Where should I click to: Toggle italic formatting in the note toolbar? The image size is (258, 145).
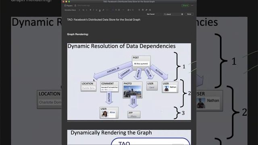pos(93,10)
